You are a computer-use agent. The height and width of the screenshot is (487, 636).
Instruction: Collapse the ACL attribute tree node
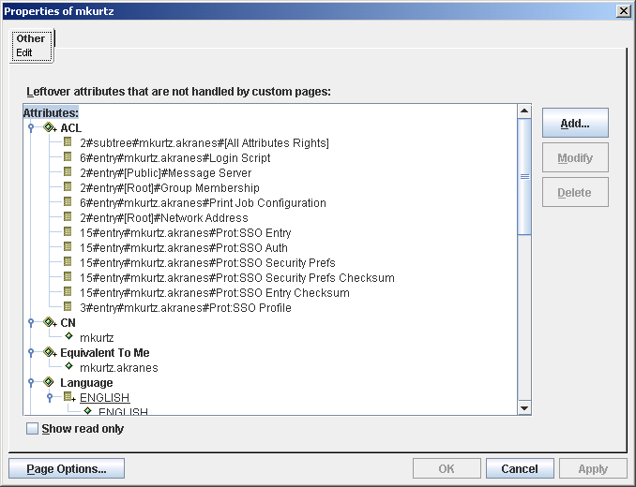tap(31, 127)
